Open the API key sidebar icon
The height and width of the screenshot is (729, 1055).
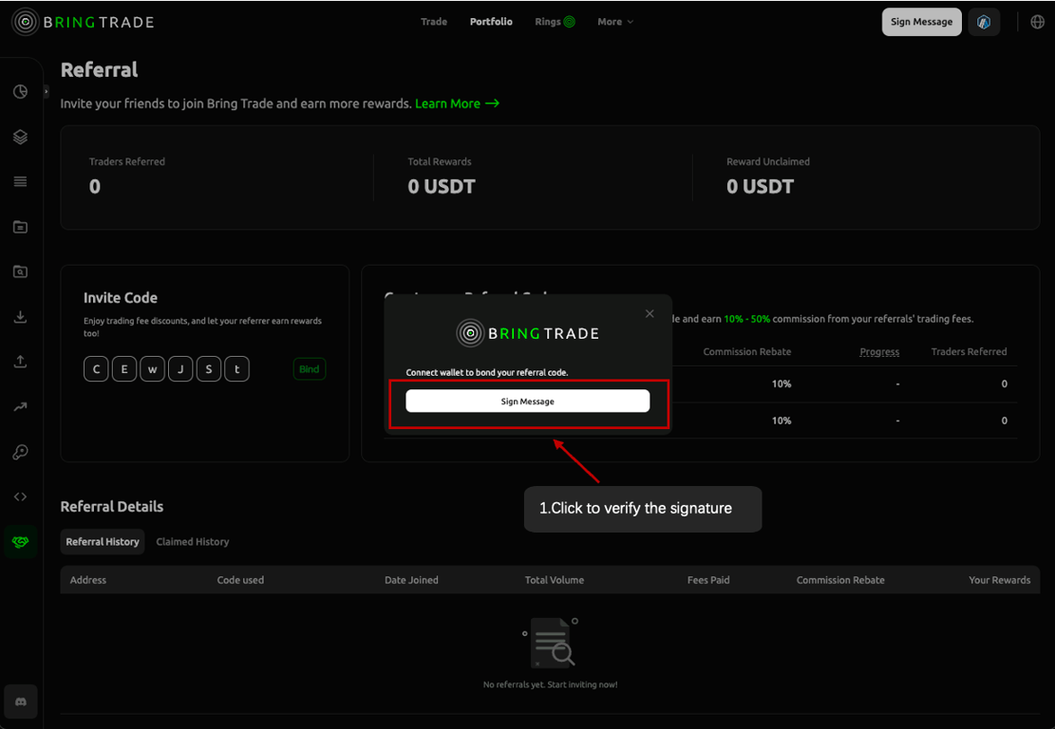tap(20, 452)
